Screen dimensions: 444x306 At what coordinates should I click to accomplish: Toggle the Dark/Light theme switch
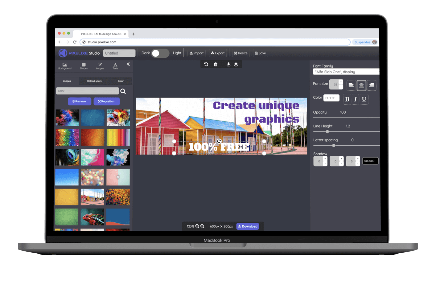pyautogui.click(x=160, y=53)
